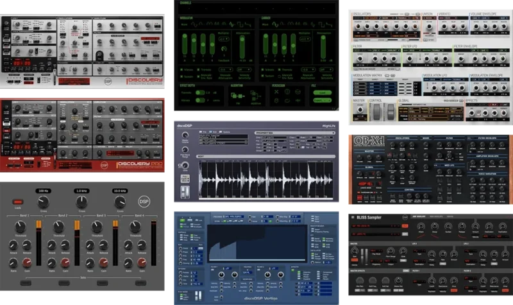The image size is (513, 305).
Task: Toggle the Carrier Vibrato checkbox
Action: point(262,69)
